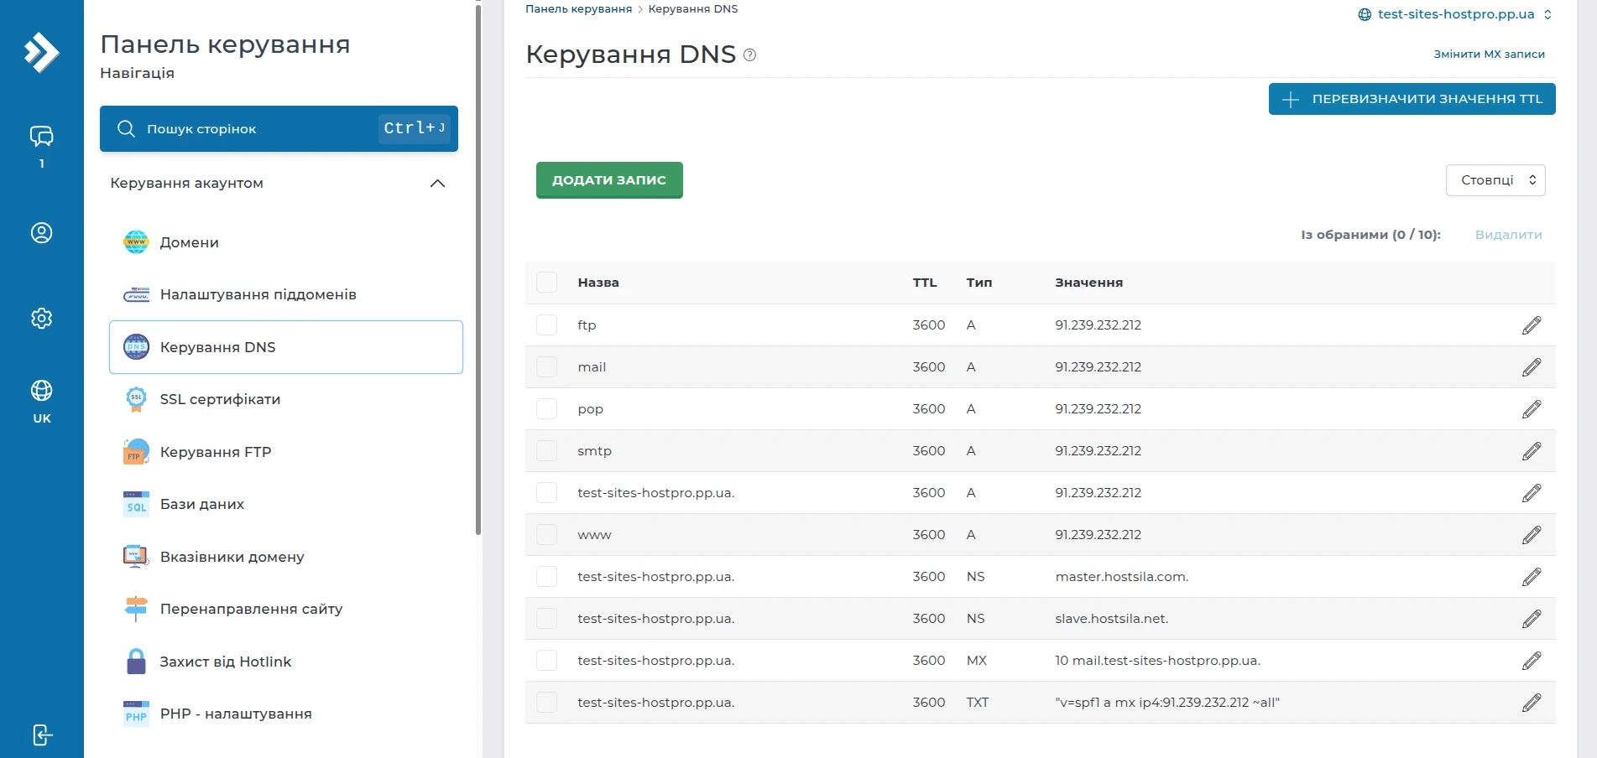Click the Вказівники домену icon
Viewport: 1597px width, 758px height.
coord(136,557)
